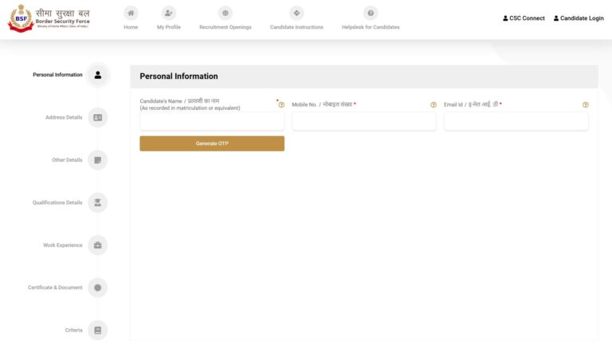The image size is (612, 349).
Task: Open Qualifications Details step icon
Action: coord(97,202)
